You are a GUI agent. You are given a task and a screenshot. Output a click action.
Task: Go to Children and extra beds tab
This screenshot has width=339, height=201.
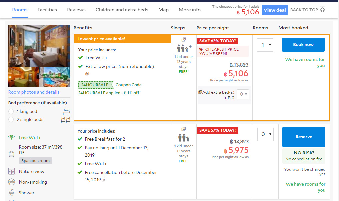point(122,10)
